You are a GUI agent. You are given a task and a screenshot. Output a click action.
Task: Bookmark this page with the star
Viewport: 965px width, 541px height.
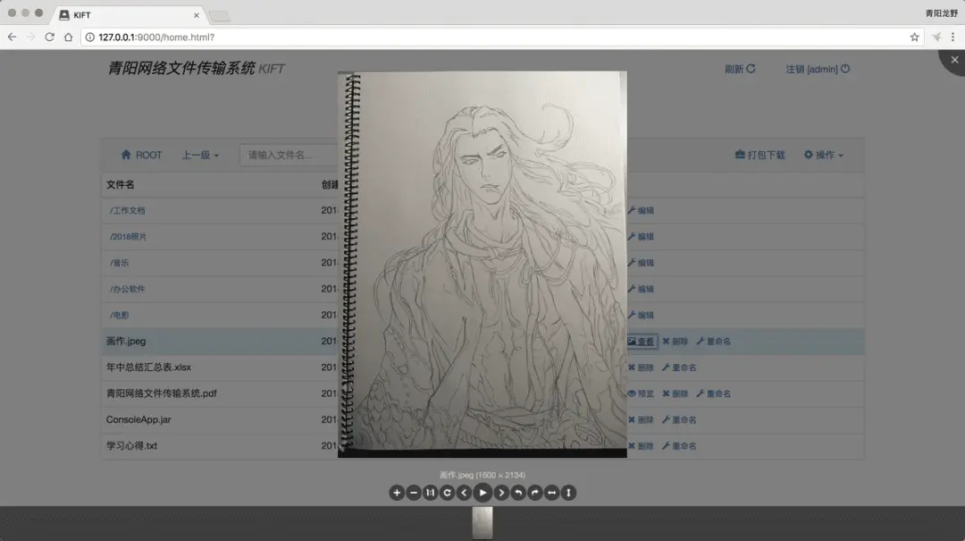[915, 37]
